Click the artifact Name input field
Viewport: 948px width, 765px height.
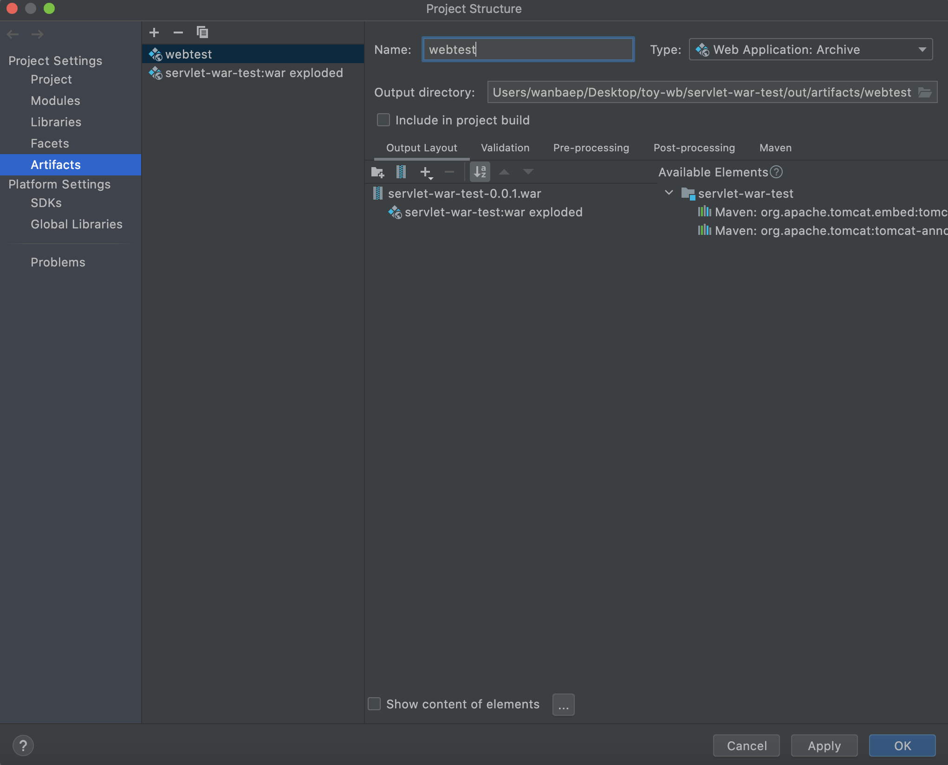coord(528,50)
